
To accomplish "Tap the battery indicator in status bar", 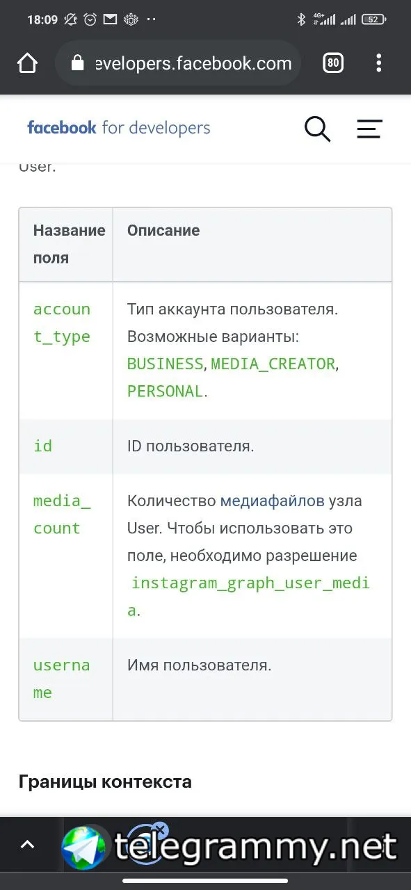I will pyautogui.click(x=374, y=19).
